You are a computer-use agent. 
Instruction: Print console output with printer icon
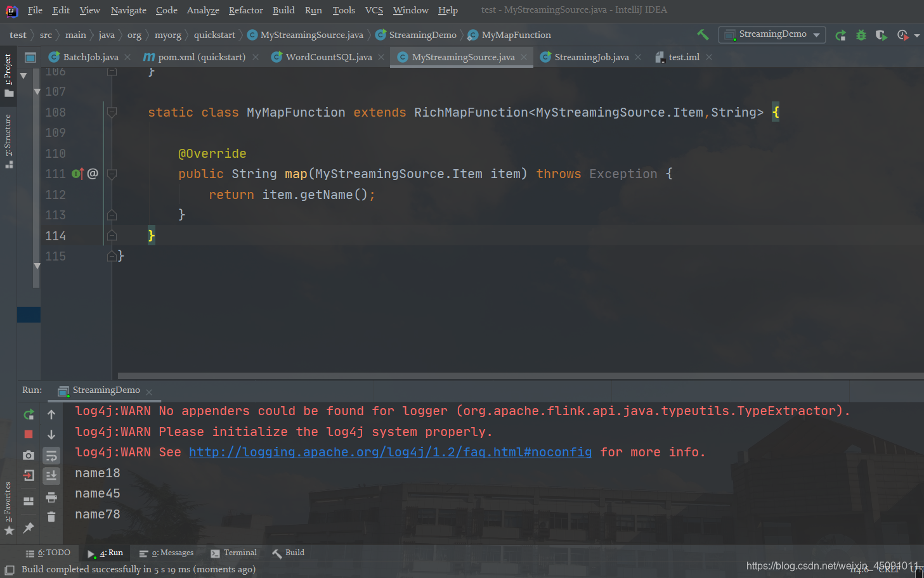point(51,497)
